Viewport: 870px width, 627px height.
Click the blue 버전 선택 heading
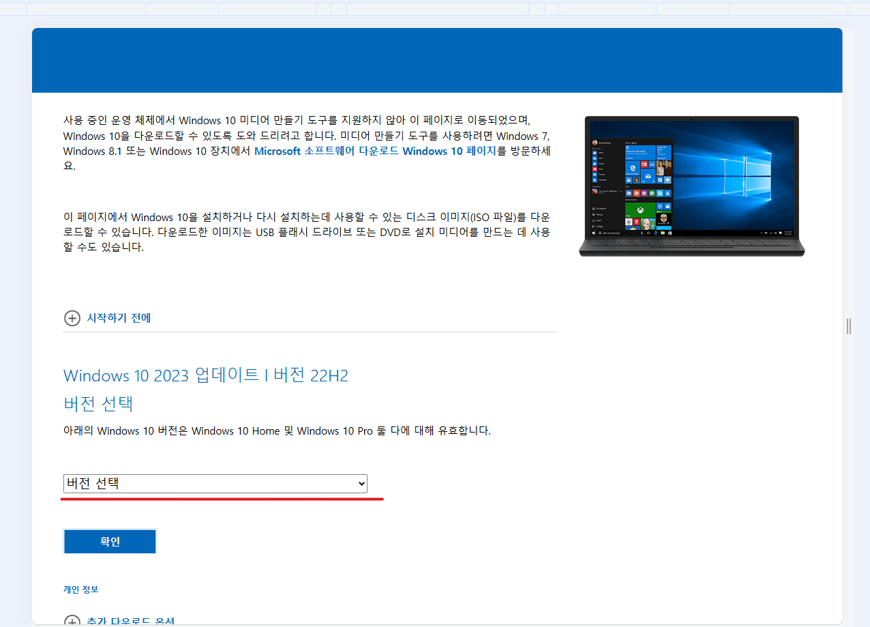coord(98,403)
